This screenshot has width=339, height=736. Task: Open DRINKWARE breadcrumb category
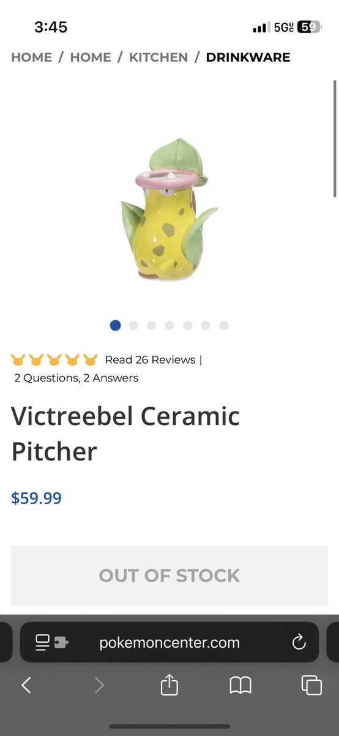[x=248, y=57]
